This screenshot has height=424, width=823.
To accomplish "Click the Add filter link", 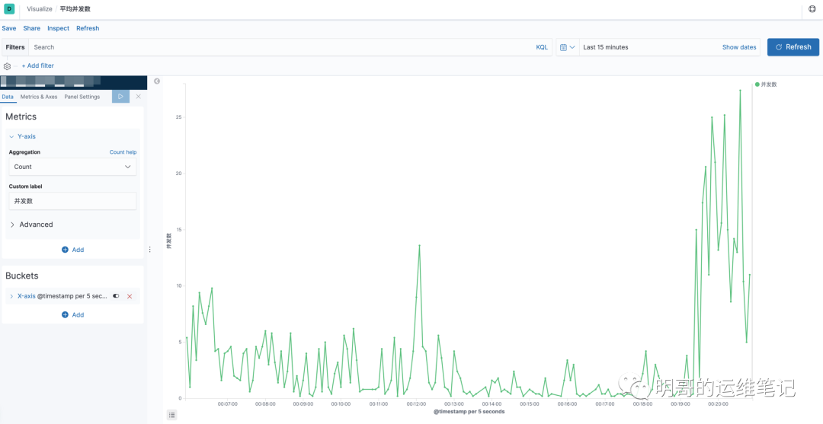I will pyautogui.click(x=38, y=66).
